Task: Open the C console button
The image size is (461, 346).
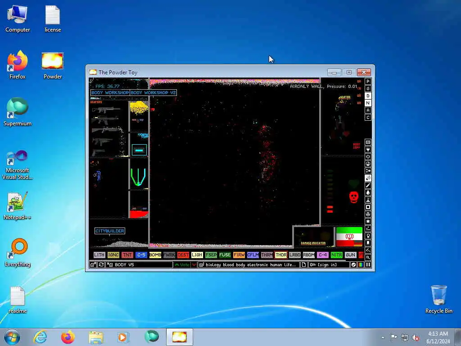Action: coord(368,118)
